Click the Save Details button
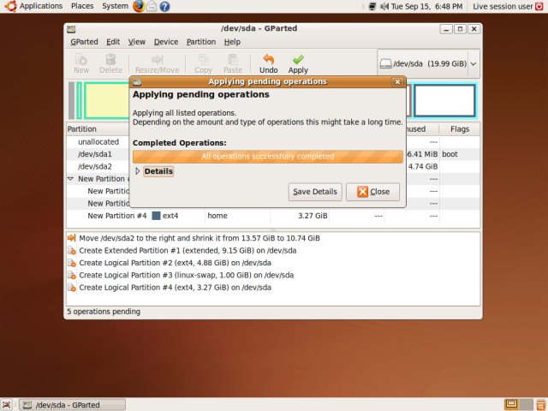 [315, 192]
